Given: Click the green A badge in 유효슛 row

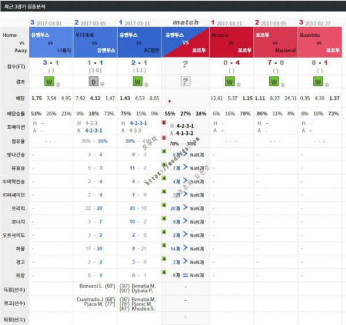Looking at the screenshot, I should click(x=164, y=165).
